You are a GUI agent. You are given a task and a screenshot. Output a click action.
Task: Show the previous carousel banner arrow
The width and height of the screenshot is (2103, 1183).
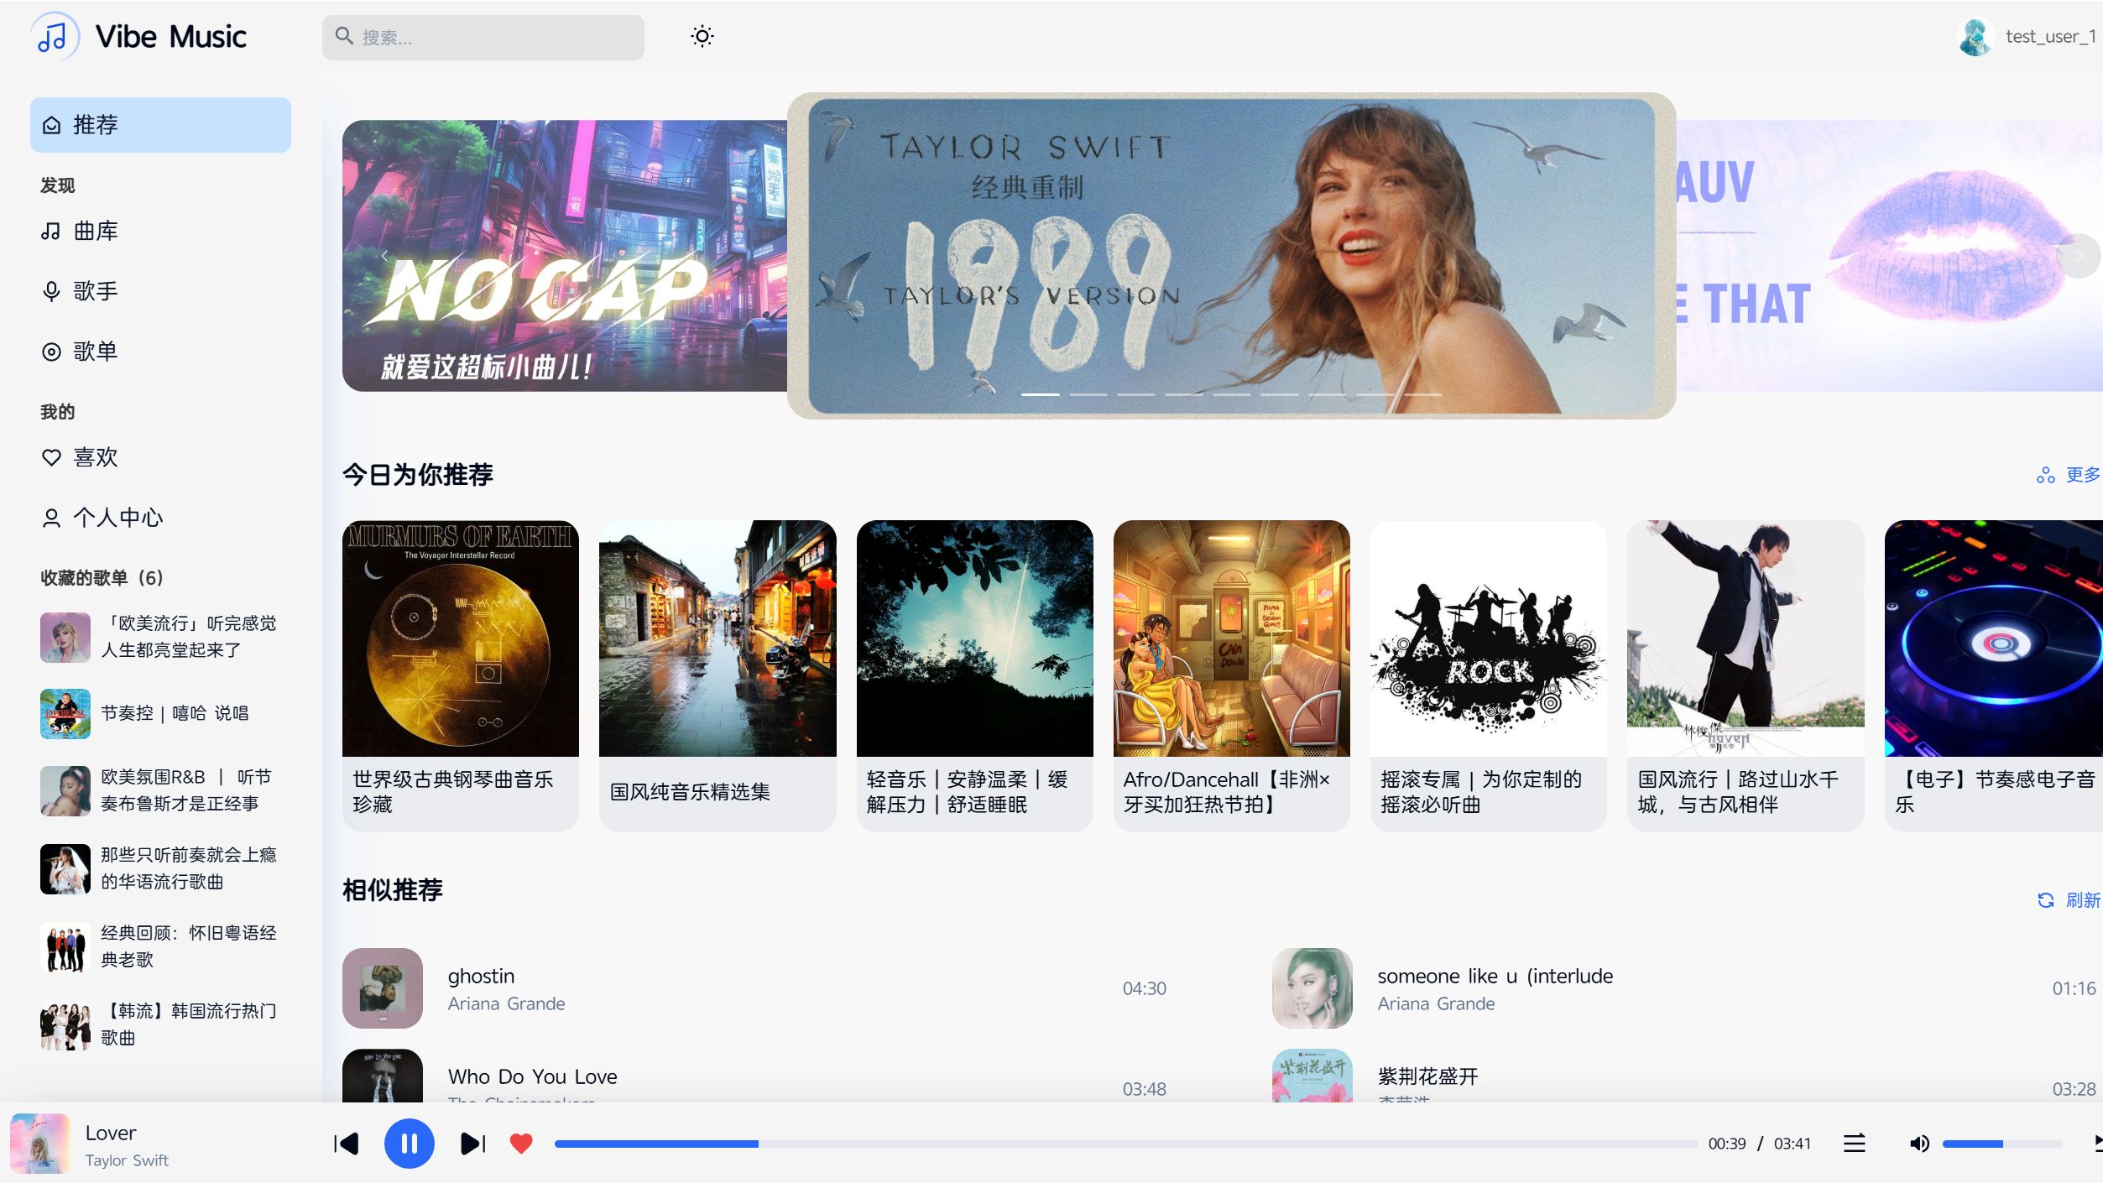point(384,256)
